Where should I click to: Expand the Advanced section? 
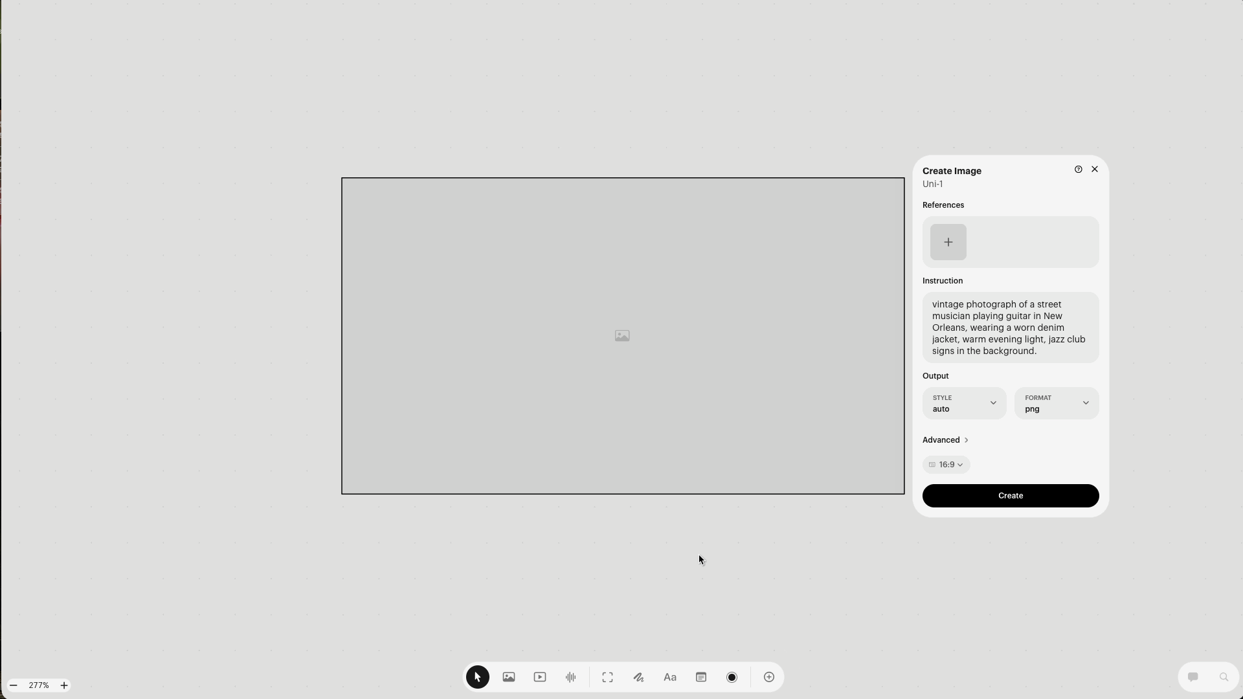[945, 439]
